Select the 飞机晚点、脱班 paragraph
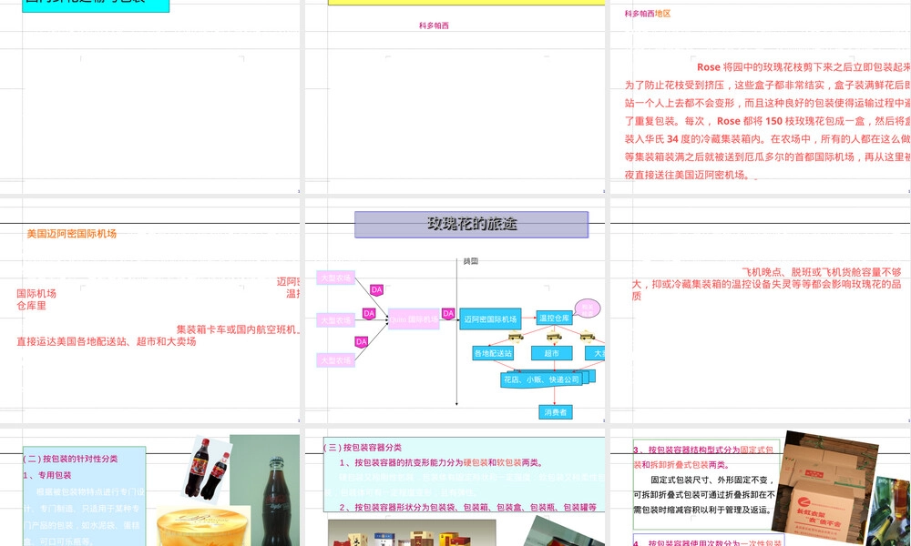This screenshot has height=546, width=911. (767, 284)
